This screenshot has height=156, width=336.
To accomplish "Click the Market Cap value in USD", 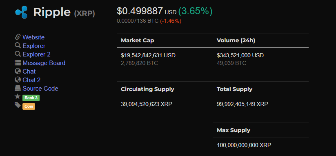I will [148, 55].
